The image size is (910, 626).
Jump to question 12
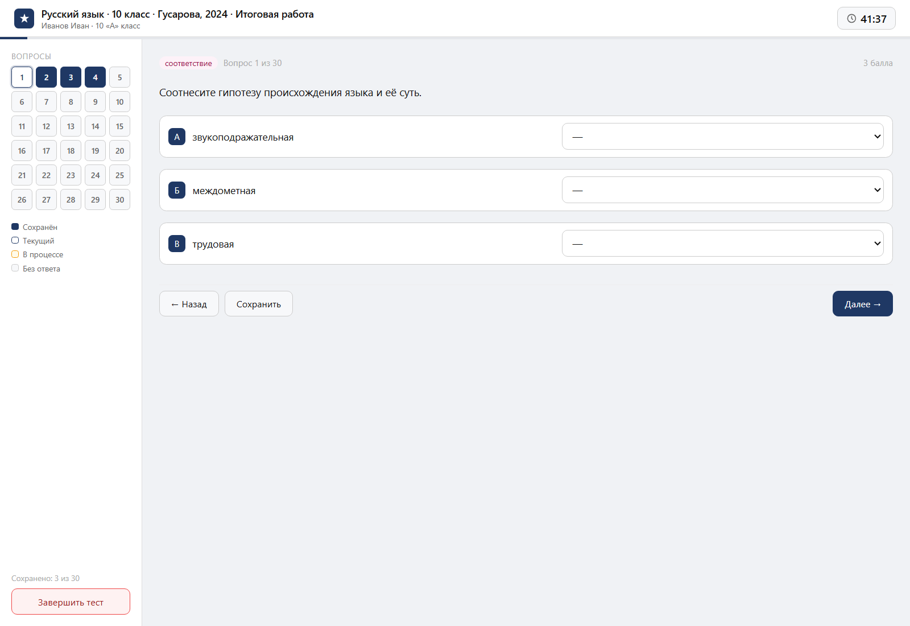pos(46,126)
